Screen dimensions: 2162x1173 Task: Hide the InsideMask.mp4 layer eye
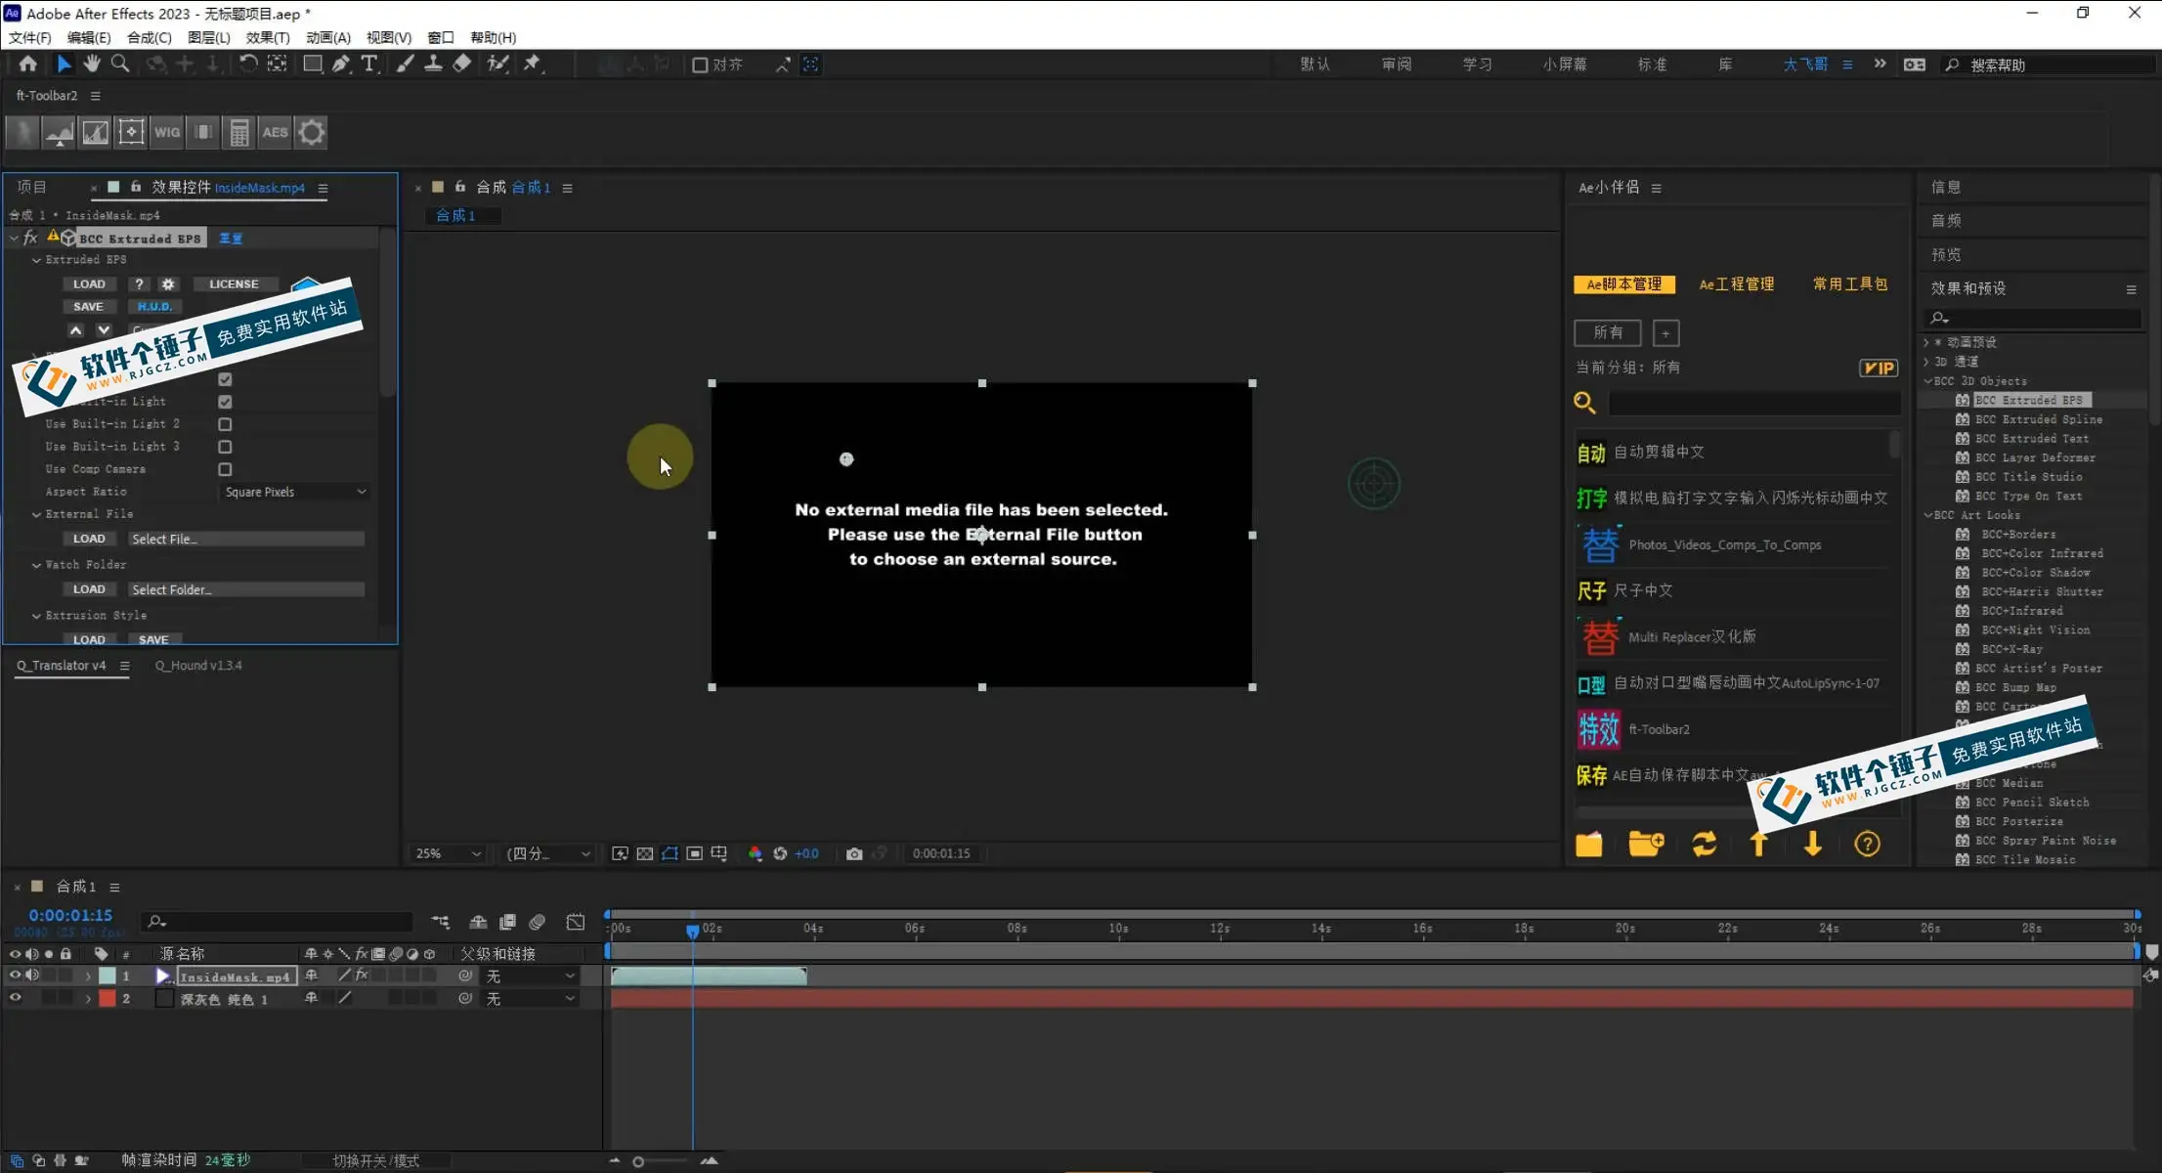(15, 976)
